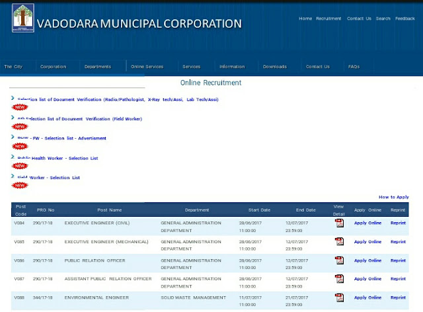The width and height of the screenshot is (423, 312).
Task: Open PDF detail icon for Executive Engineer (Civil)
Action: coord(339,223)
